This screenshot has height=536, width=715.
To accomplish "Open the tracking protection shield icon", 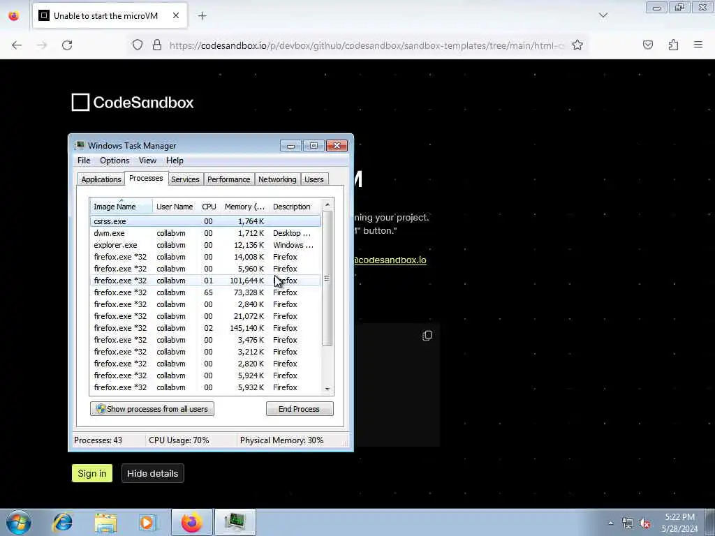I will pos(138,45).
